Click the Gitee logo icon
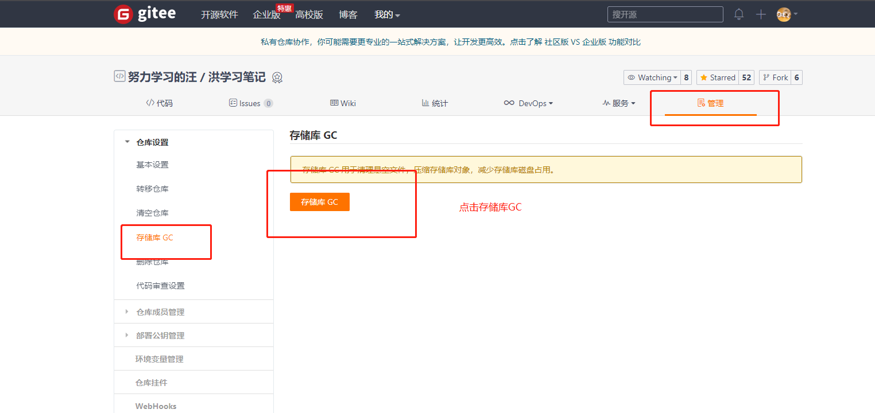 [123, 14]
